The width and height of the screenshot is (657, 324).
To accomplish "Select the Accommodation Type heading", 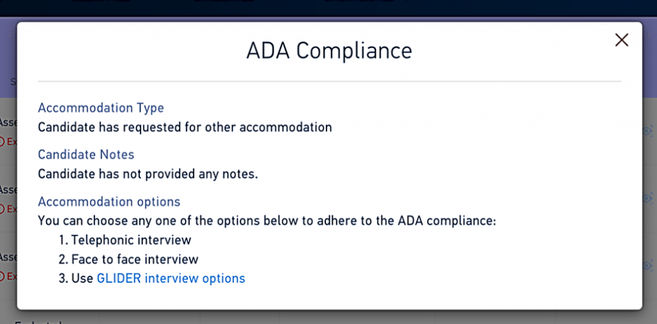I will coord(101,108).
